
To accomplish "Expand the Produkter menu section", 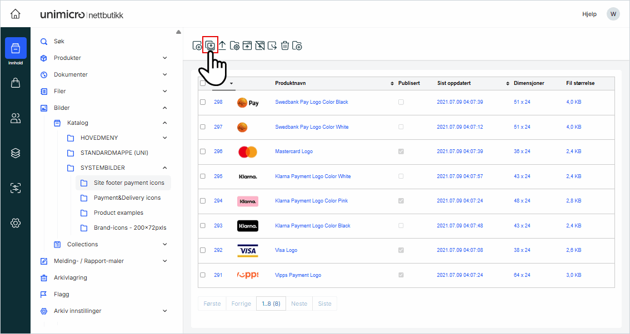I will [x=164, y=58].
